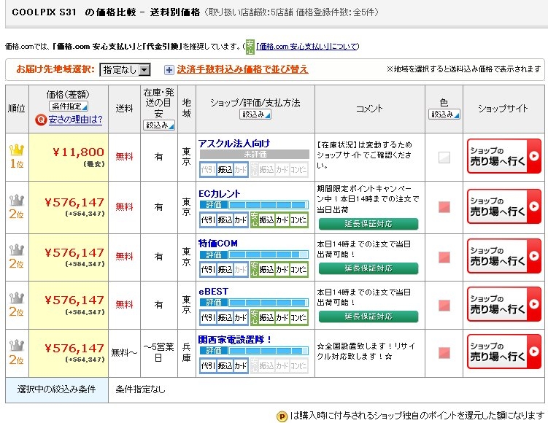548x423 pixels.
Task: Select the pink color swatch in the ECカレント row
Action: [x=444, y=207]
